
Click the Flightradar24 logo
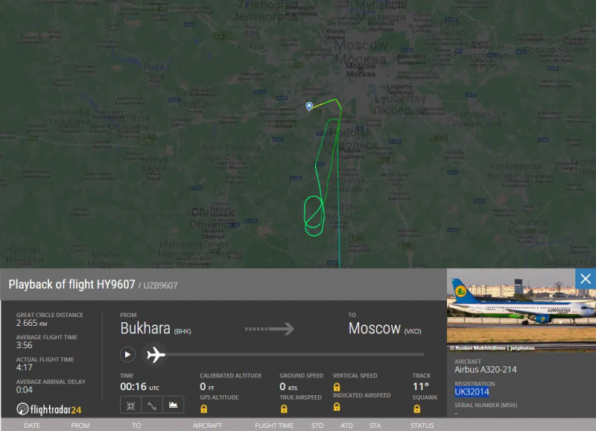(48, 409)
